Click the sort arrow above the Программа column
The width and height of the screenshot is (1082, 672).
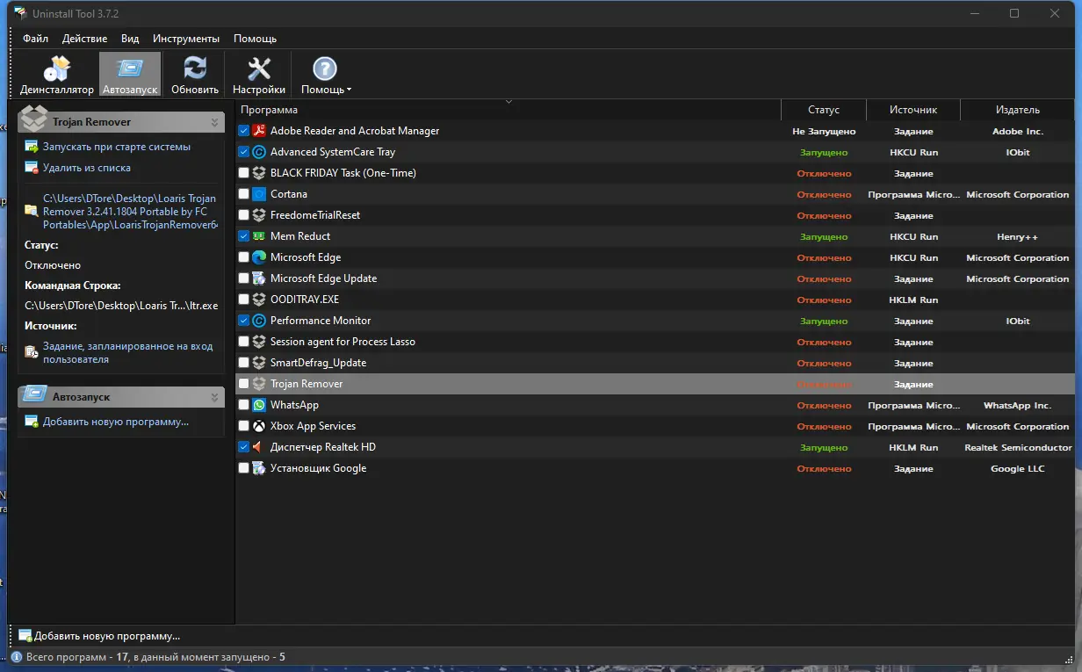tap(509, 102)
